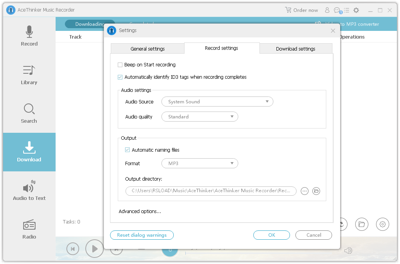Browse for output directory with ellipsis button
The height and width of the screenshot is (264, 400).
(305, 191)
